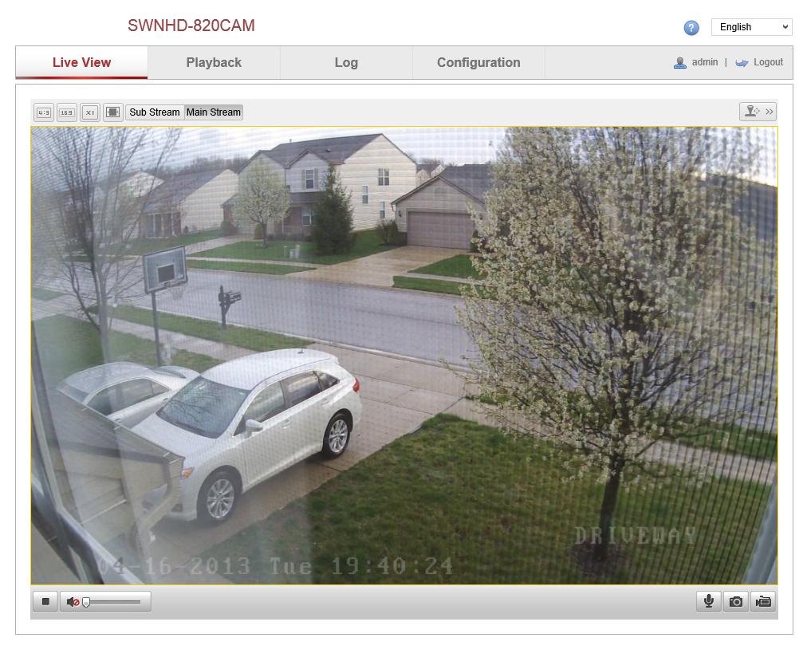Open the help question mark icon
The image size is (803, 669).
[x=691, y=28]
